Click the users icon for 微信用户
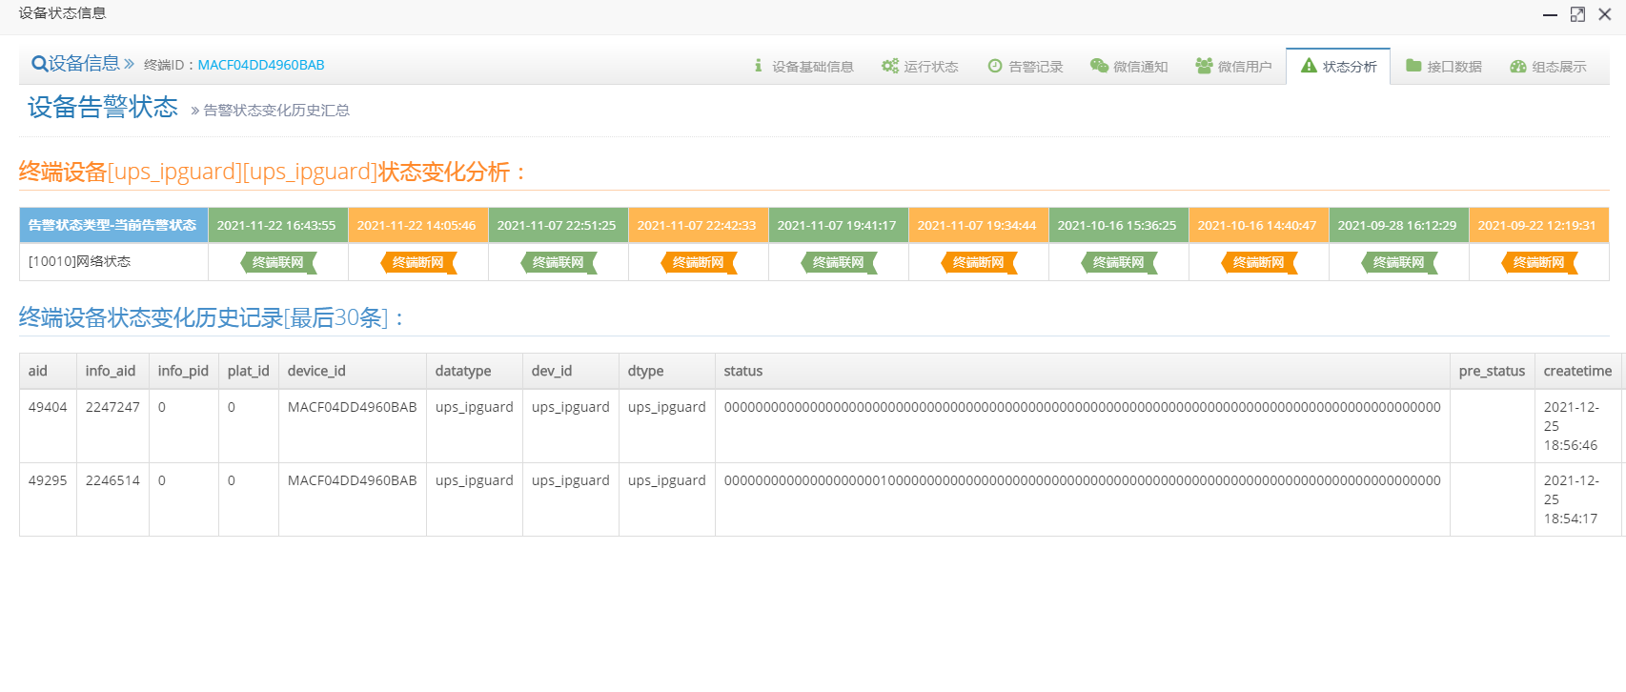This screenshot has width=1626, height=692. point(1204,66)
